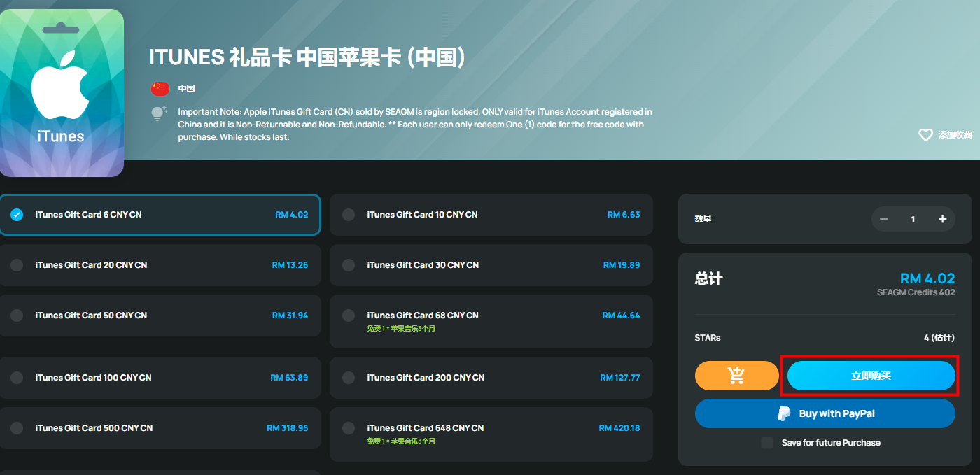Click the 中国 region label

tap(186, 89)
